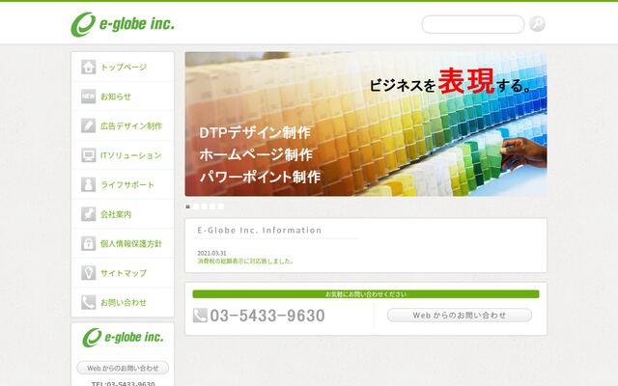
Task: Click the NEW icon beside お知らせ
Action: tap(88, 96)
